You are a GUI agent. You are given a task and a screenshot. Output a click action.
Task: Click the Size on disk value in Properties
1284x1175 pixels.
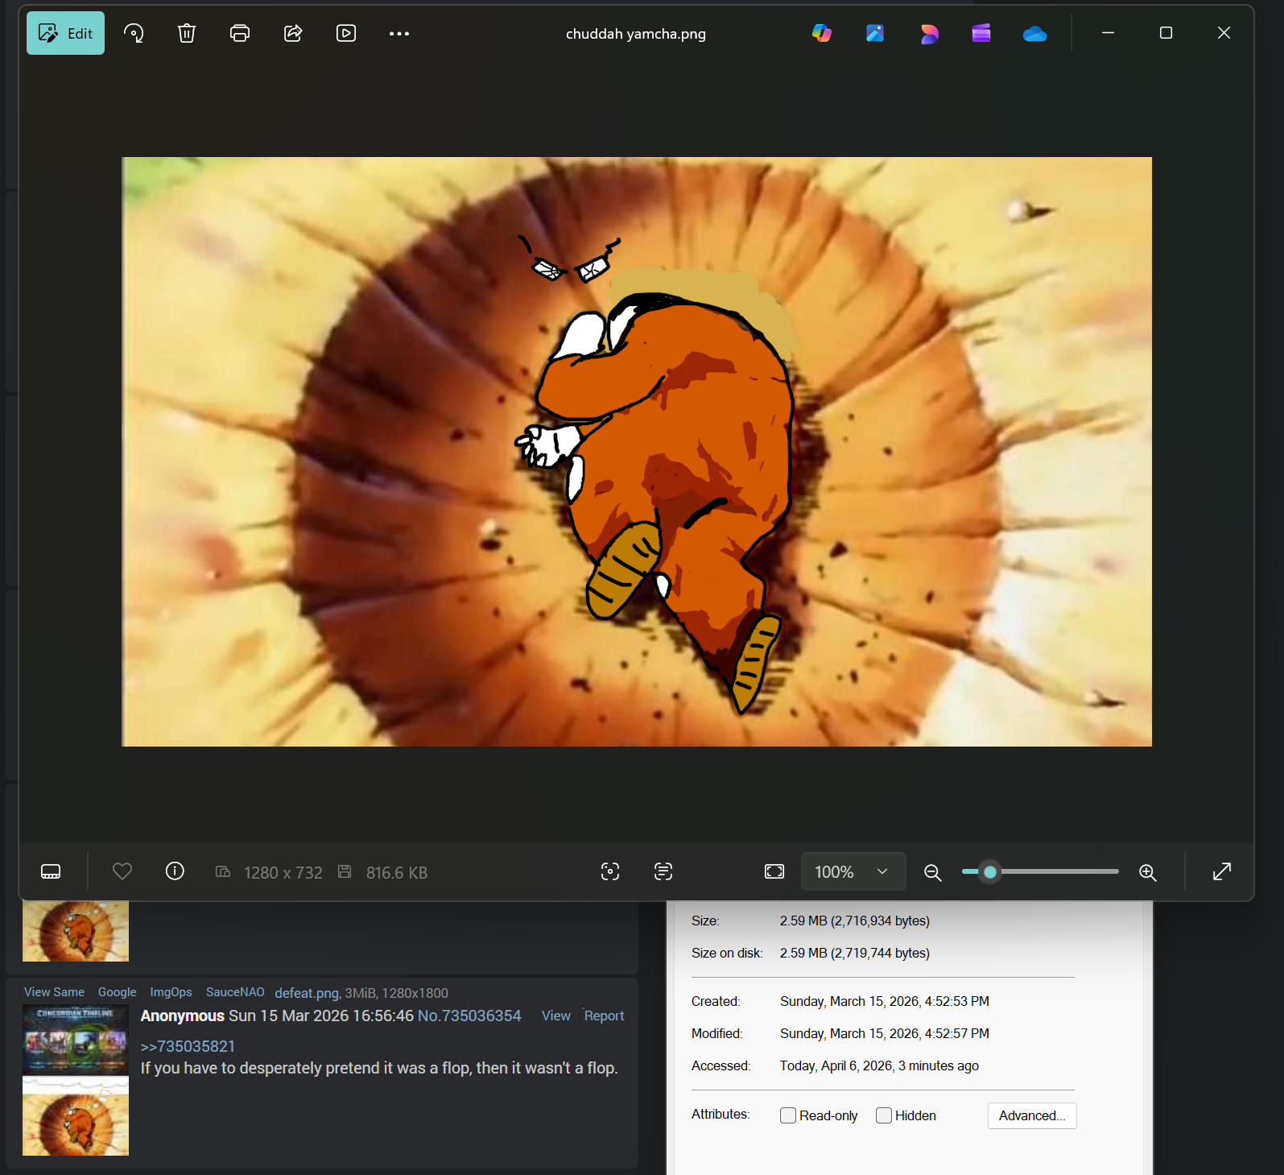855,953
